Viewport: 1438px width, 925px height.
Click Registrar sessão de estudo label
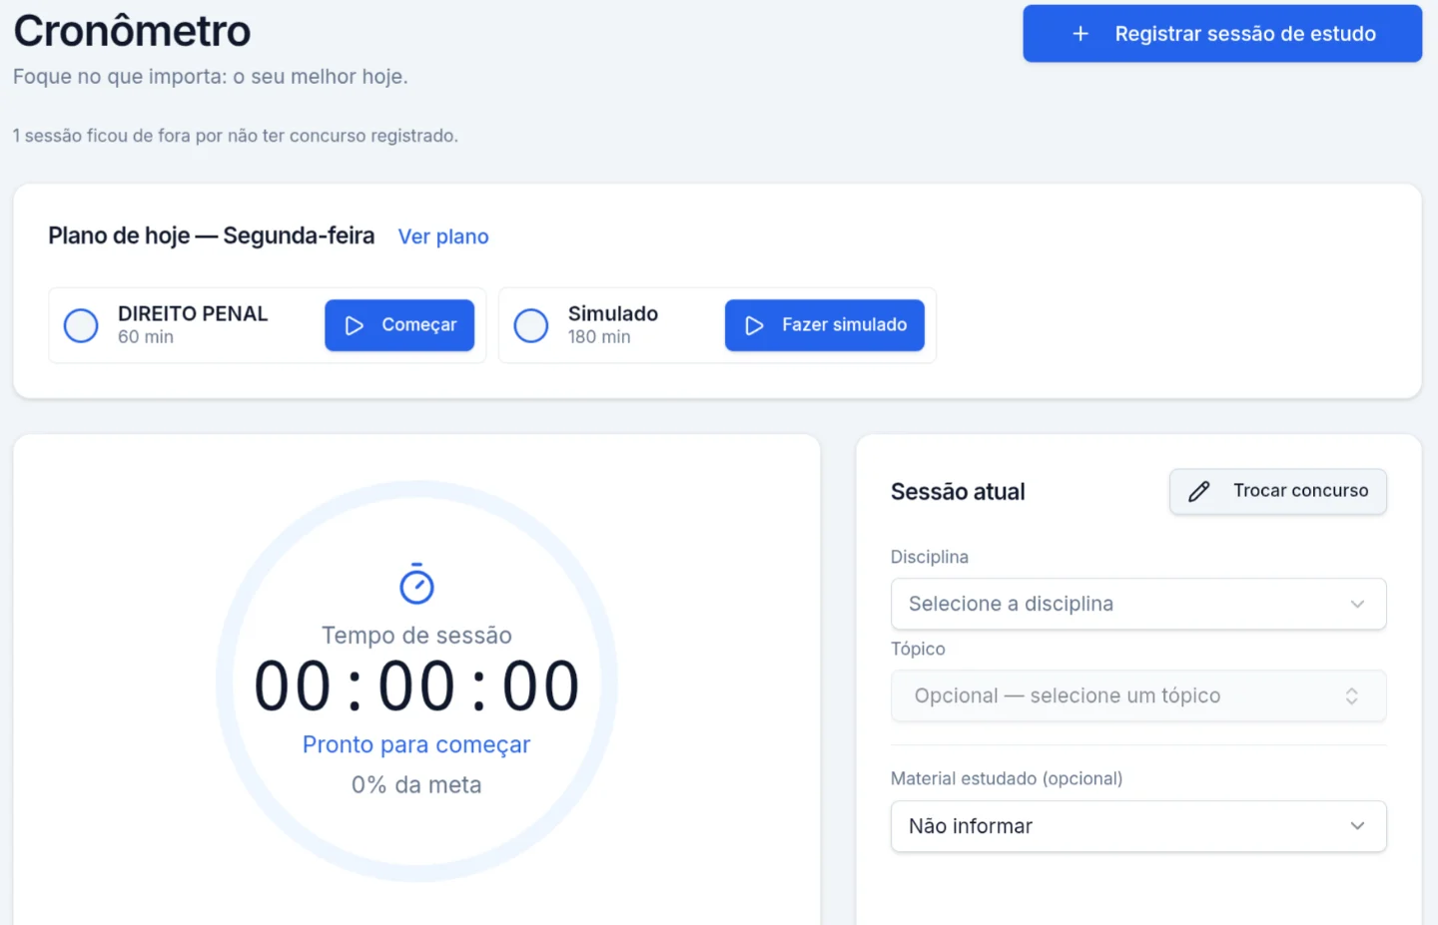1245,34
